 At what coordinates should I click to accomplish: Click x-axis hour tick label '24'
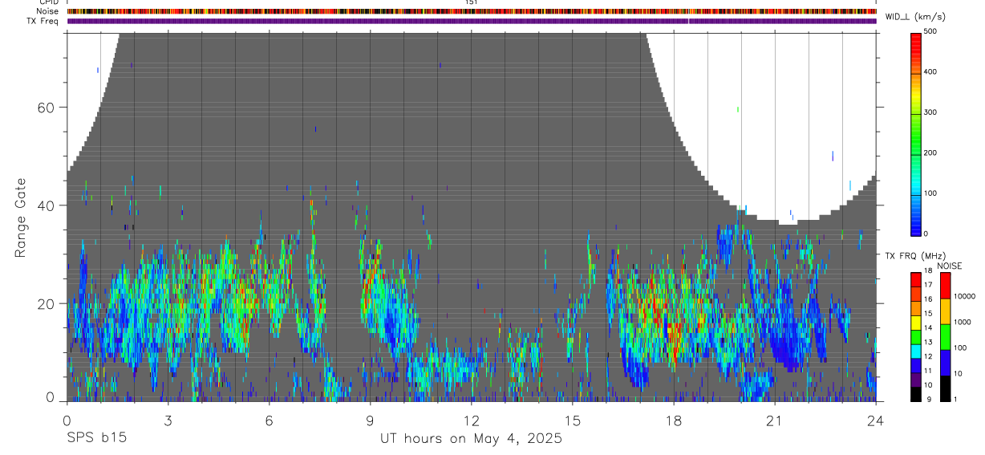[876, 420]
